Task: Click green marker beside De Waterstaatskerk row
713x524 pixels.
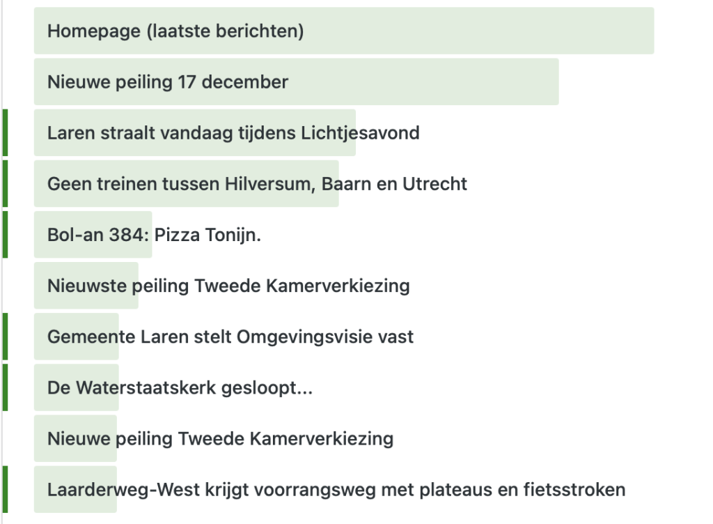Action: click(6, 387)
